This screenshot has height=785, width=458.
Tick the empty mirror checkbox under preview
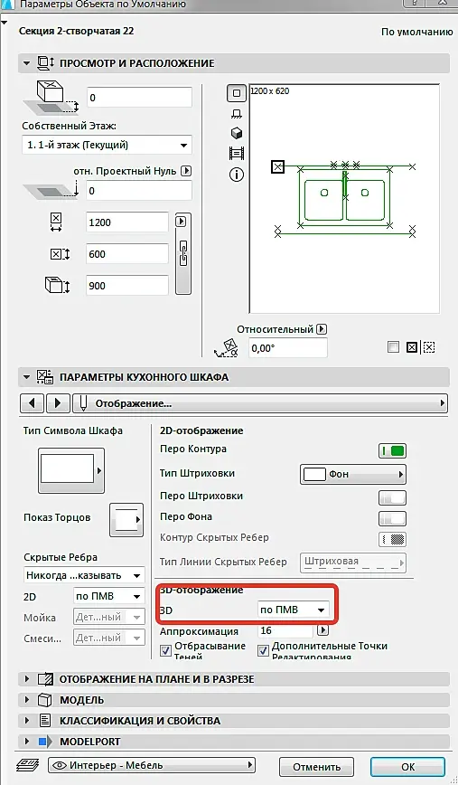[x=394, y=347]
